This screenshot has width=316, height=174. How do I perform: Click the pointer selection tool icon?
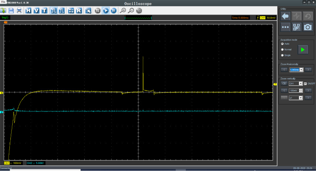88,11
